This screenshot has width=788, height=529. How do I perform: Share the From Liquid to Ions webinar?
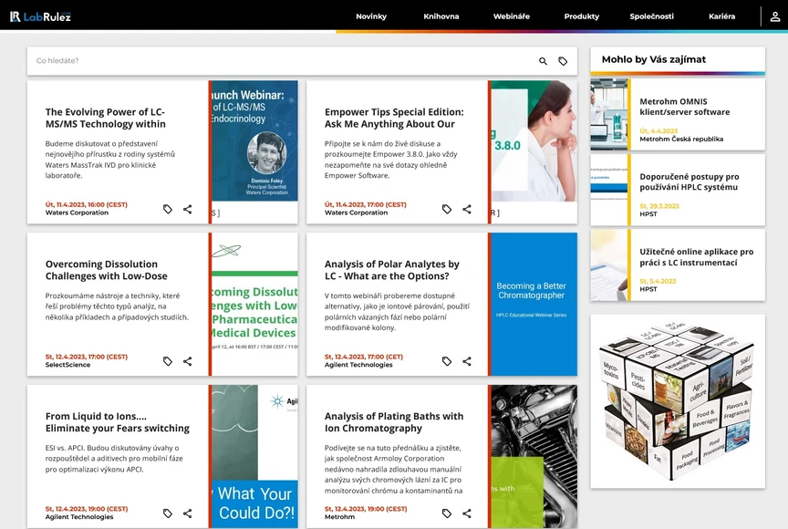coord(188,513)
